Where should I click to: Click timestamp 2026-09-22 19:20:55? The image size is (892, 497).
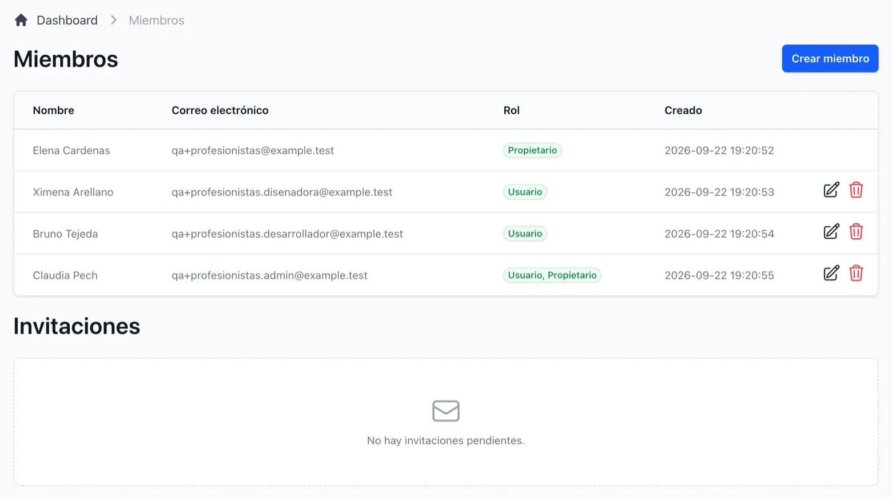[719, 275]
